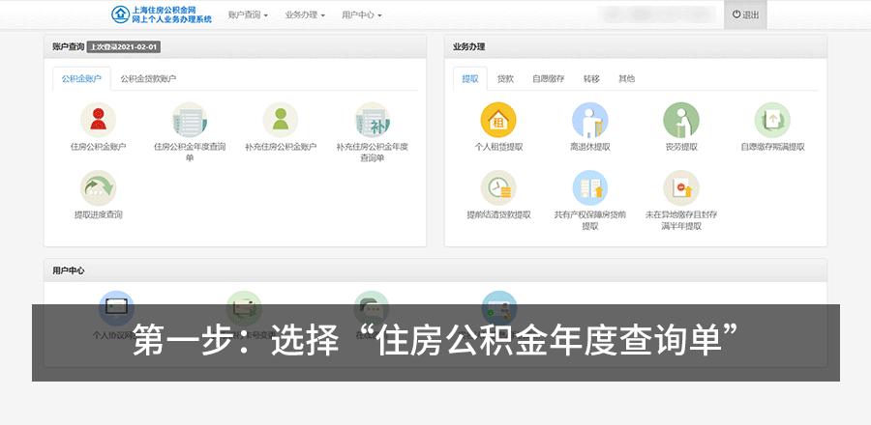The image size is (871, 425).
Task: Open the 共有产权保障房贷前提取 icon
Action: [x=589, y=187]
